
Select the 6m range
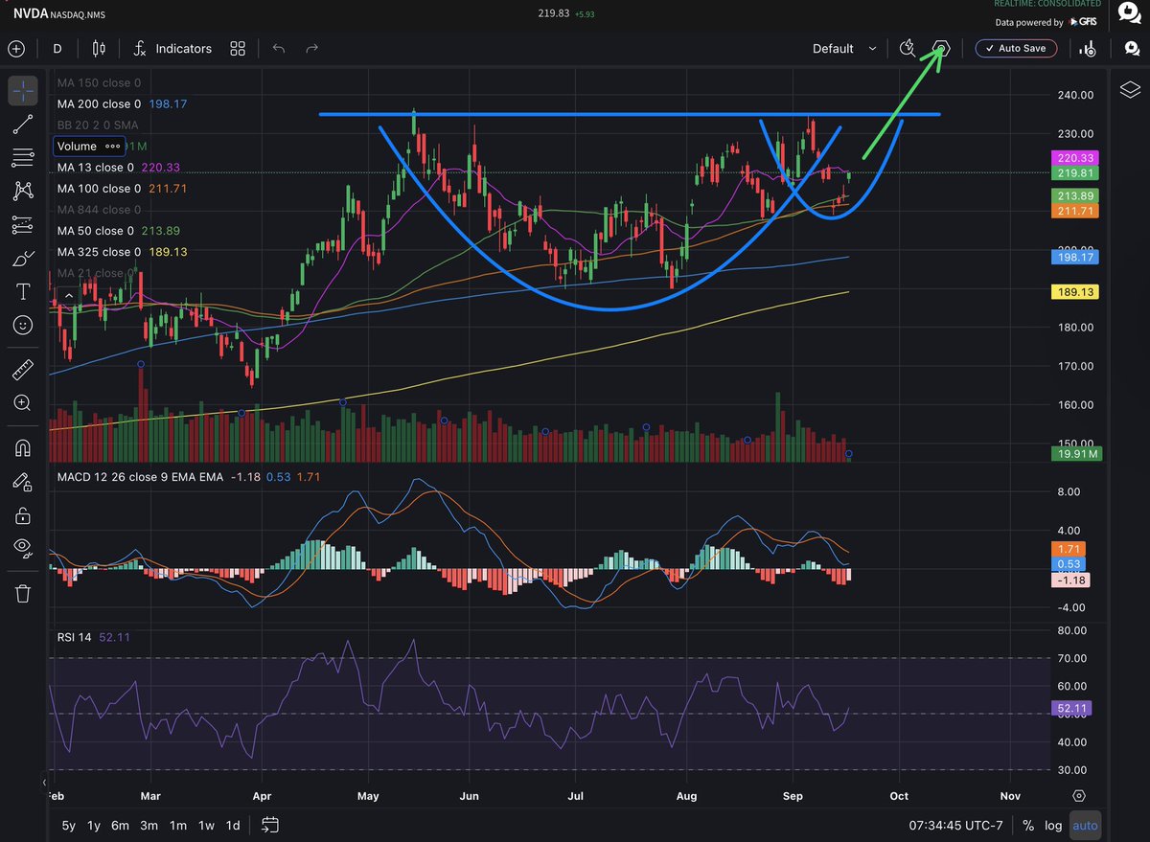coord(121,825)
